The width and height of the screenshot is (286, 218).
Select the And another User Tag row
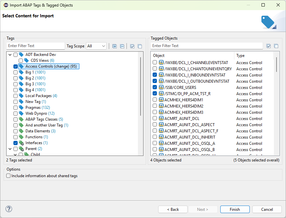[47, 125]
